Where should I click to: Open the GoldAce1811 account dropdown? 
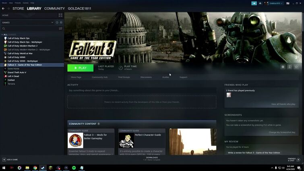pos(275,3)
